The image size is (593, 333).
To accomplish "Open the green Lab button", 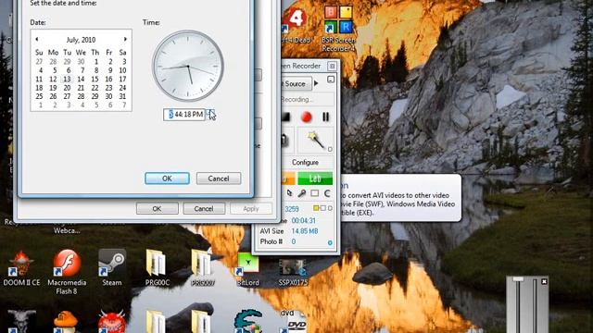I will [x=315, y=179].
